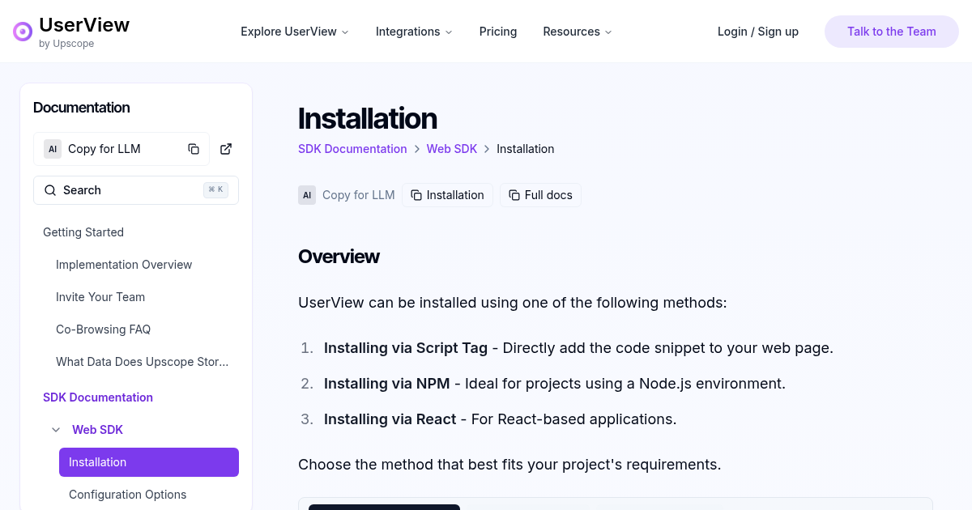Click Installing via NPM text

(x=387, y=384)
